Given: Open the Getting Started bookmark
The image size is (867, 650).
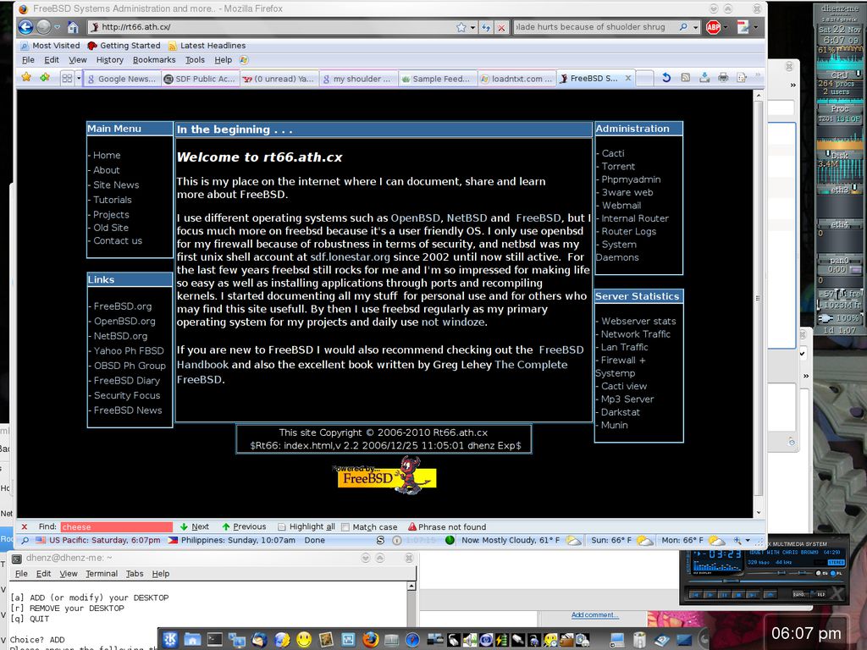Looking at the screenshot, I should [x=124, y=46].
